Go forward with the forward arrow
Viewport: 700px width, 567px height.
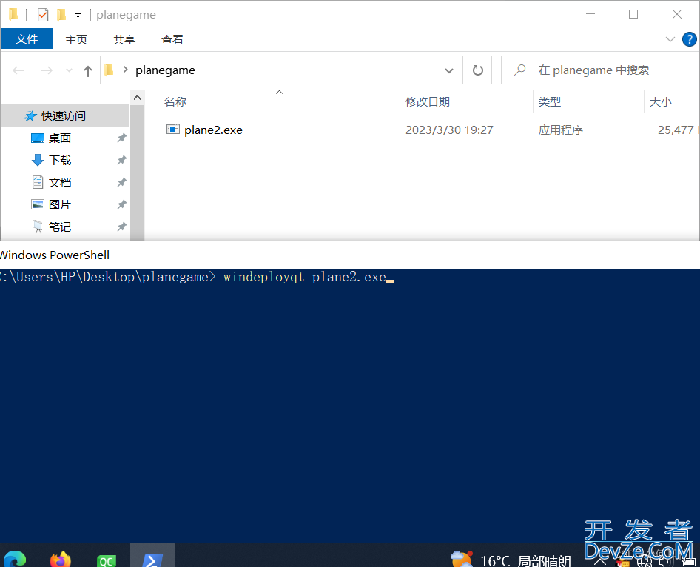(47, 70)
